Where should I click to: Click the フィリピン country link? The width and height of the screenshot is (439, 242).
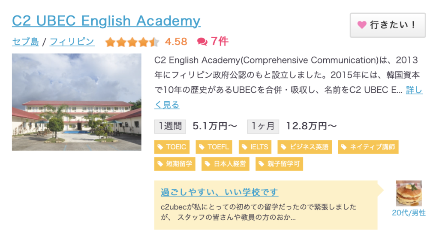[72, 42]
